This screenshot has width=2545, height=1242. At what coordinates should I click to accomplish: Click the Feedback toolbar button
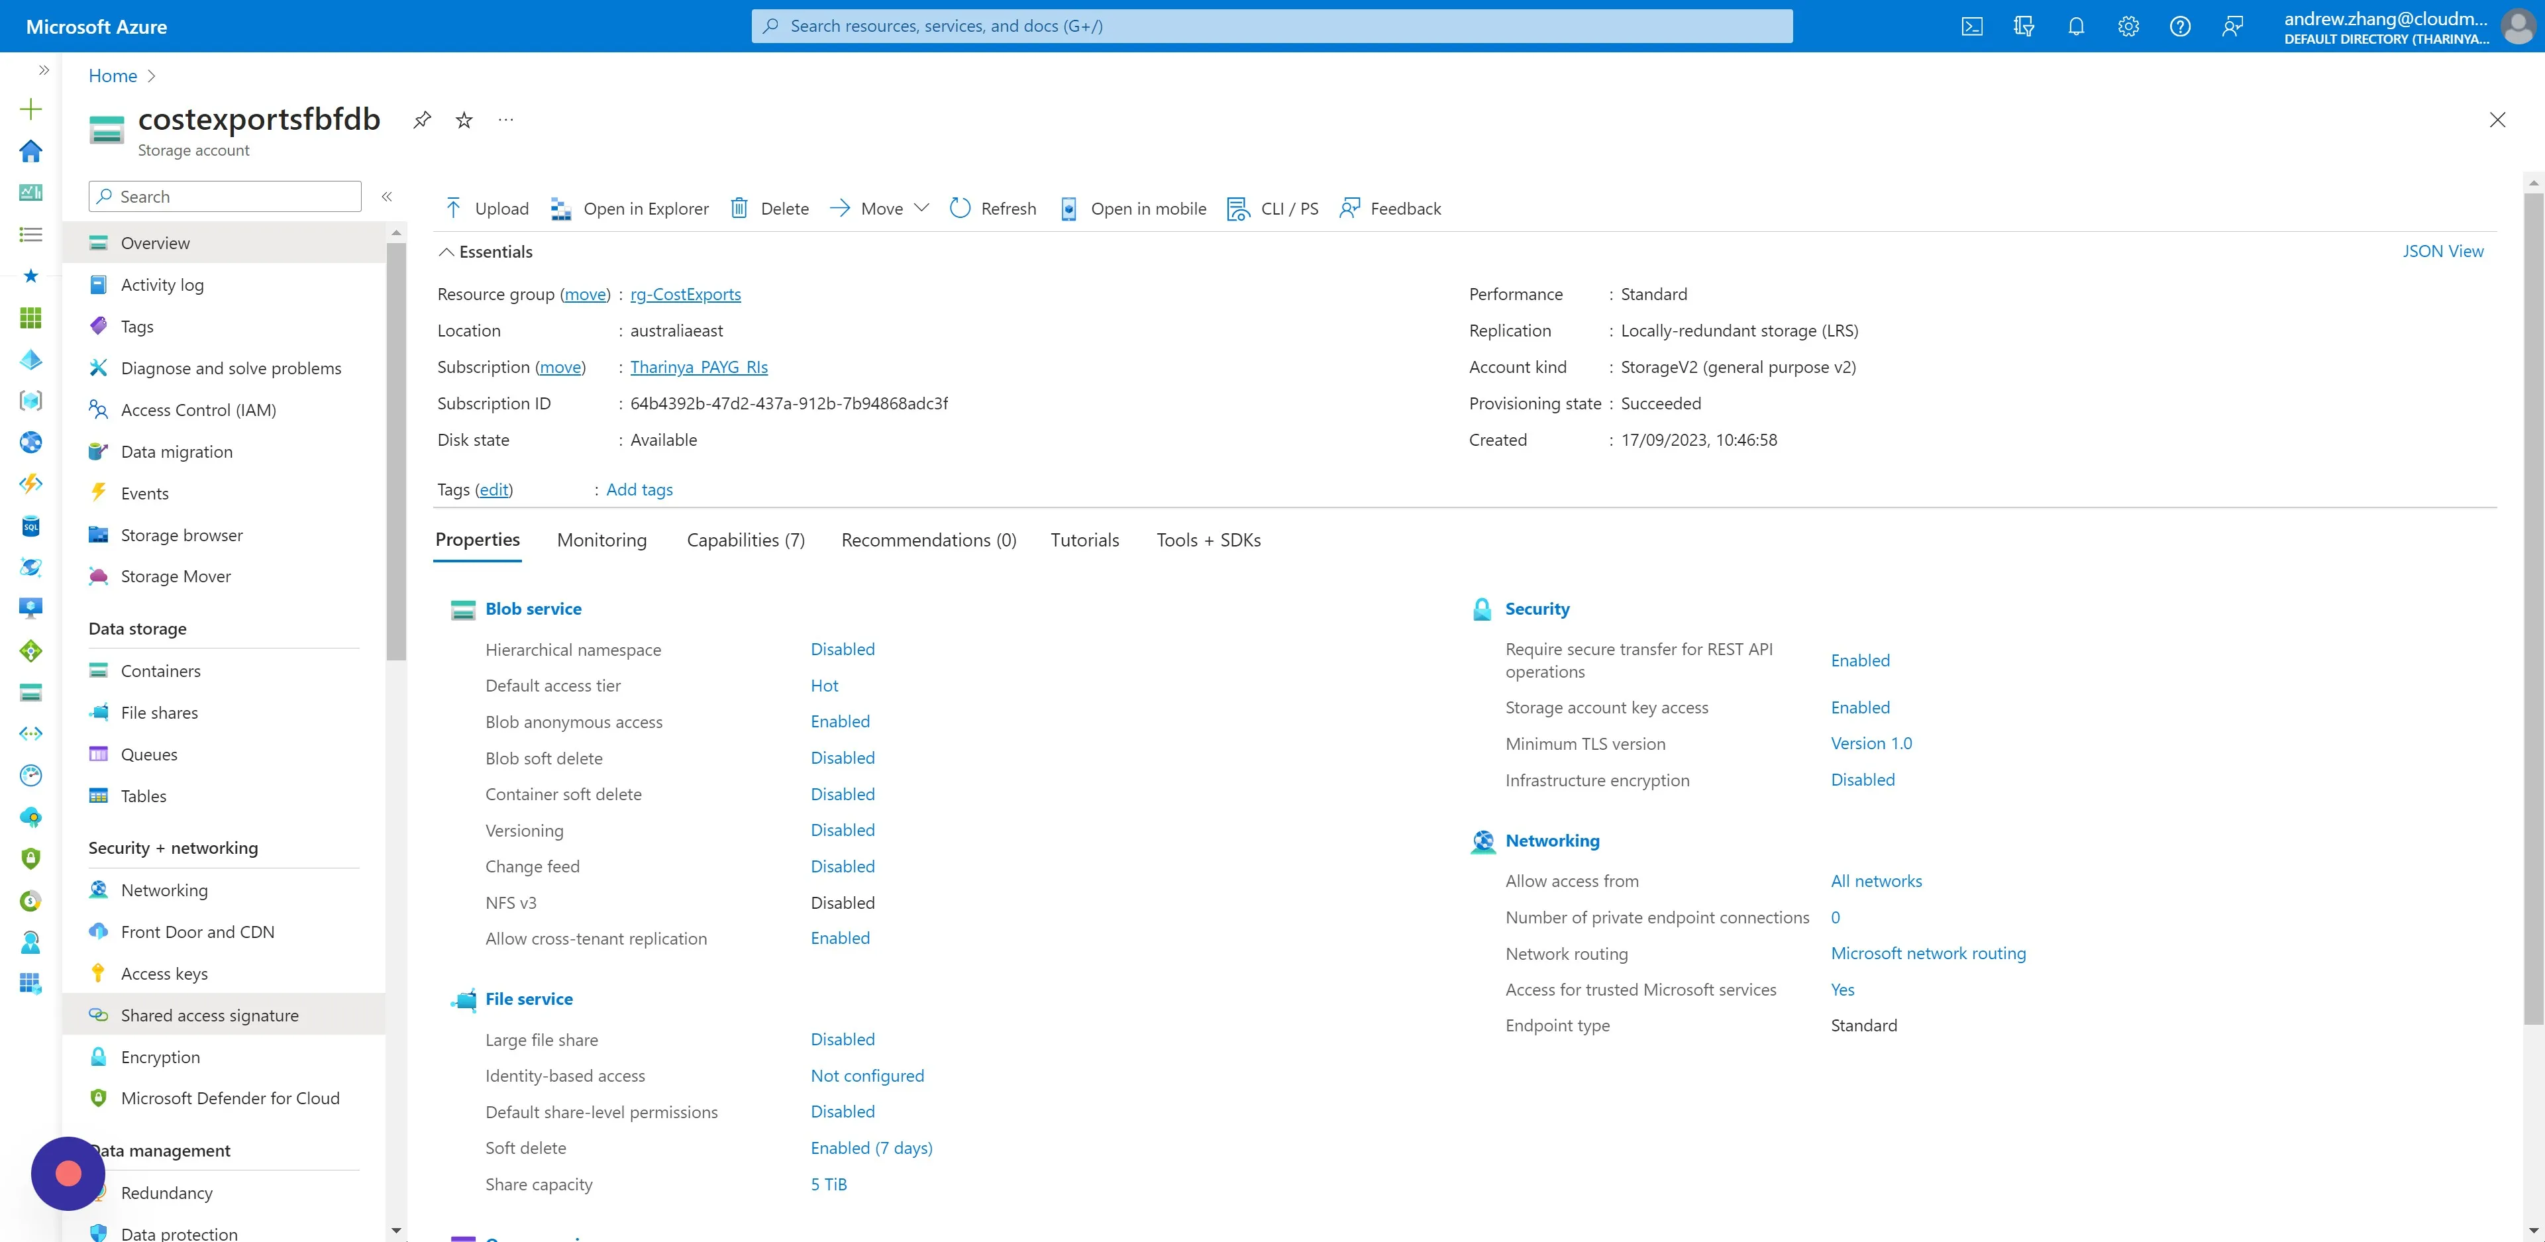(x=1390, y=209)
